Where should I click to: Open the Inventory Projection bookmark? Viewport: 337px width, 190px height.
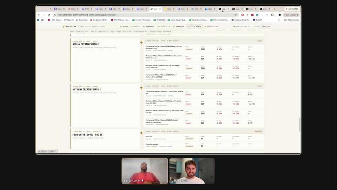(141, 20)
